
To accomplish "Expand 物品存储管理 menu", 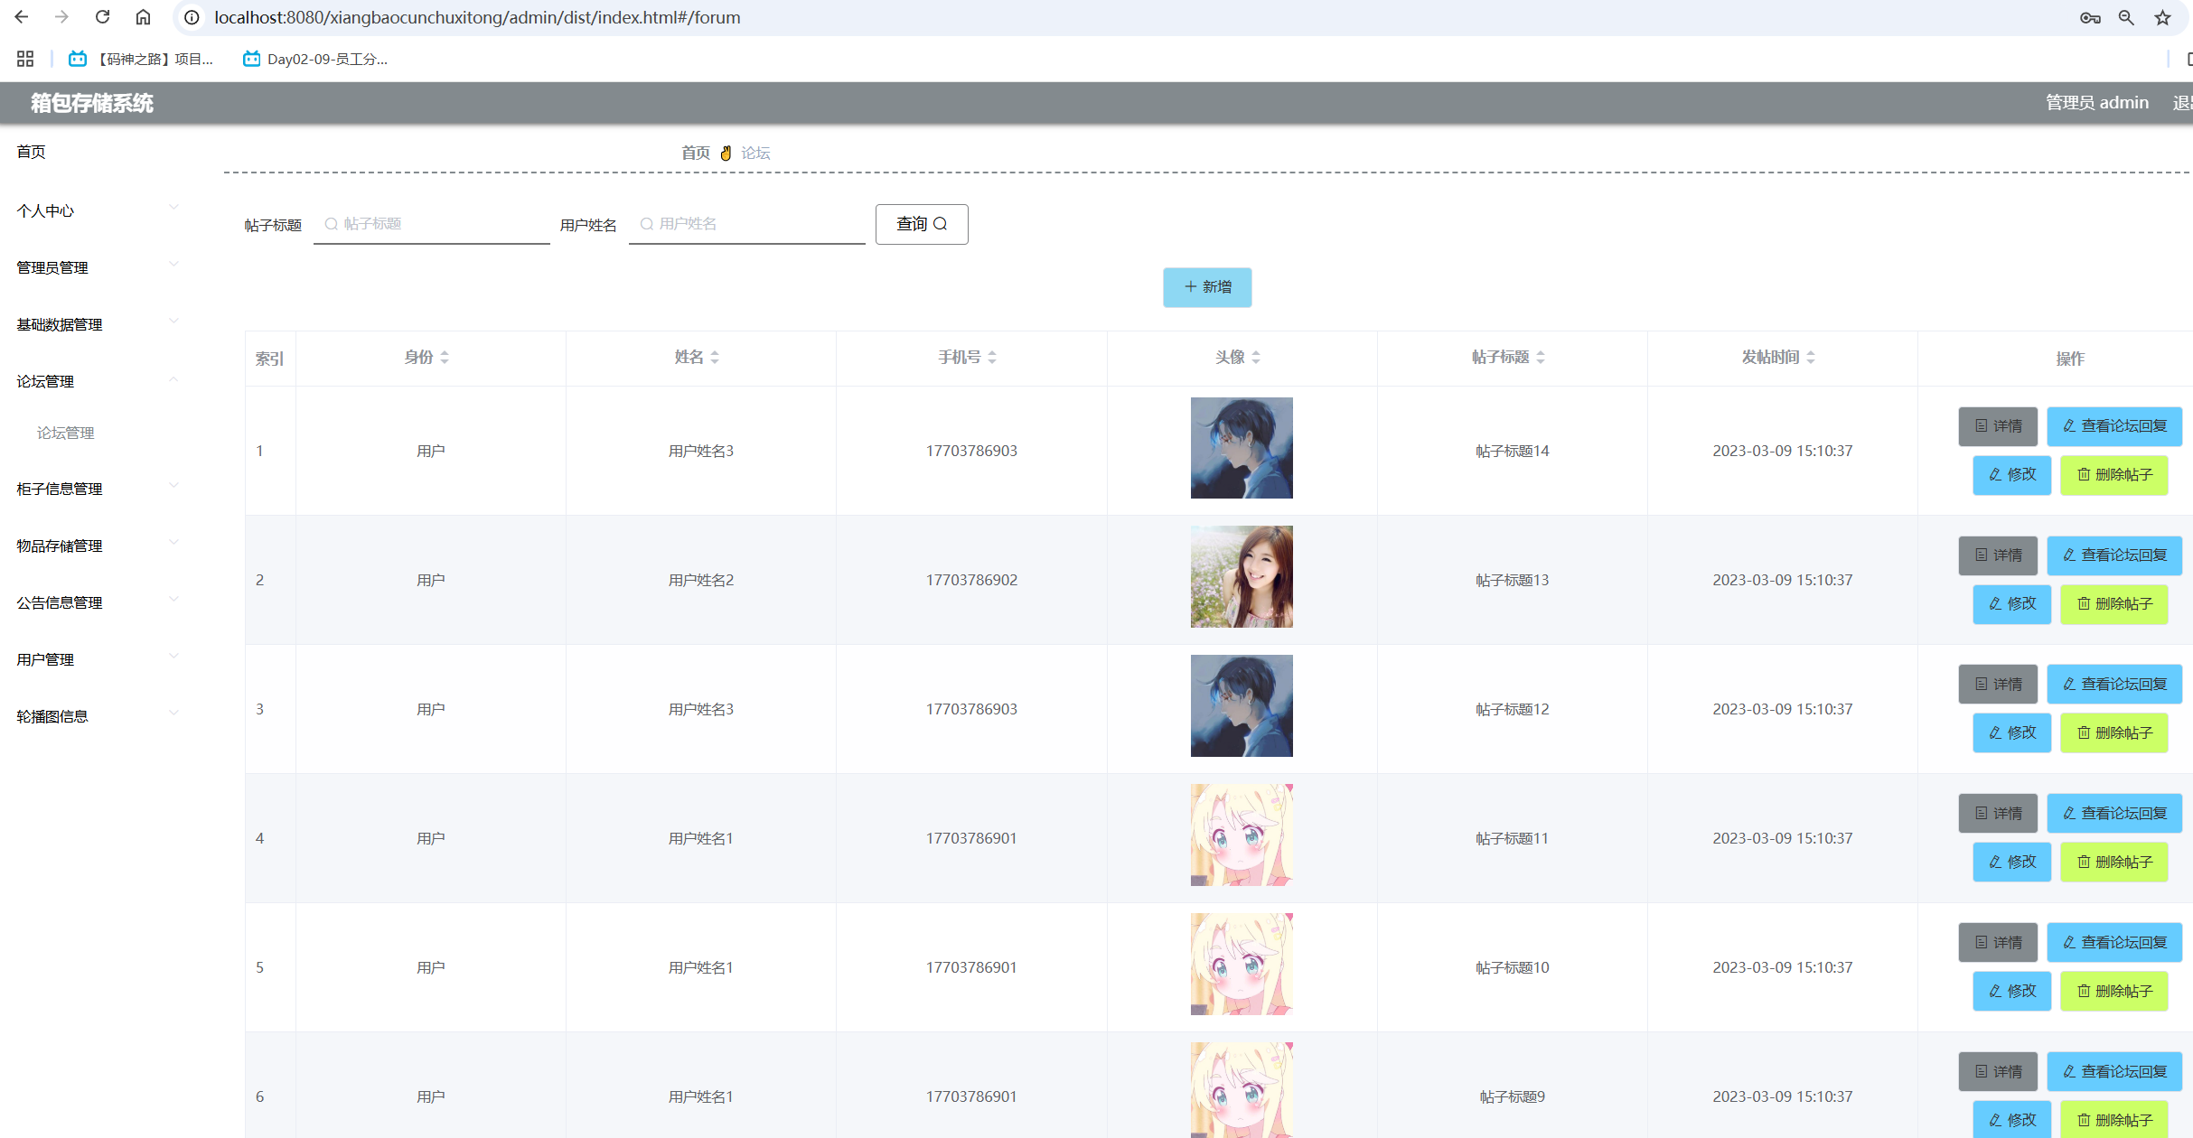I will pyautogui.click(x=98, y=546).
